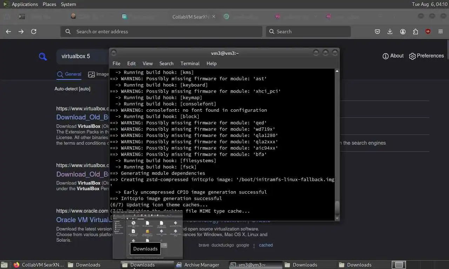
Task: Switch to third Downloads taskbar window
Action: pos(310,265)
